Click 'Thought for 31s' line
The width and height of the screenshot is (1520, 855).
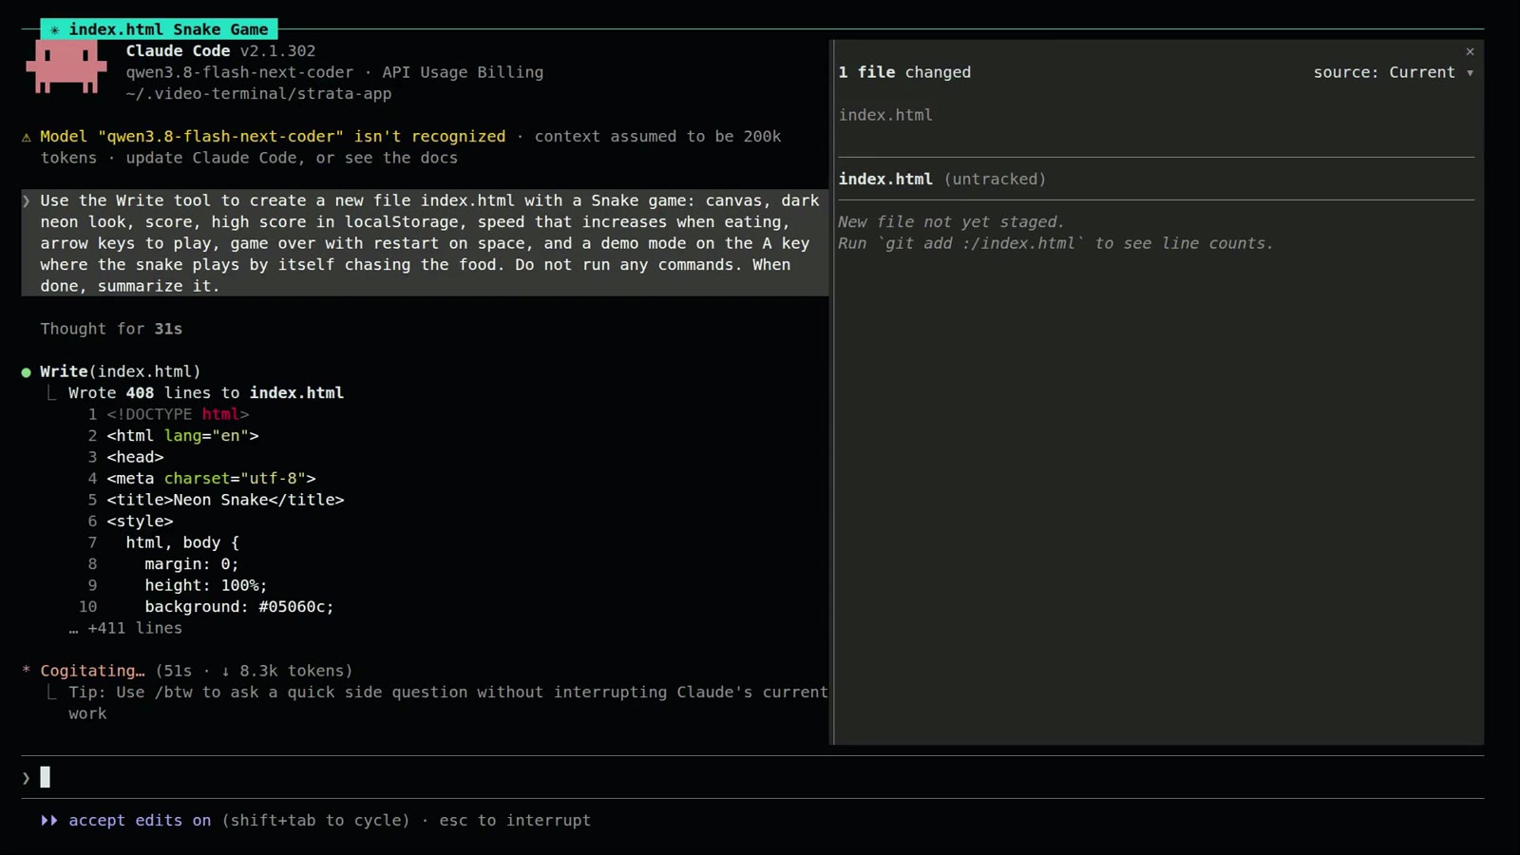pyautogui.click(x=111, y=329)
